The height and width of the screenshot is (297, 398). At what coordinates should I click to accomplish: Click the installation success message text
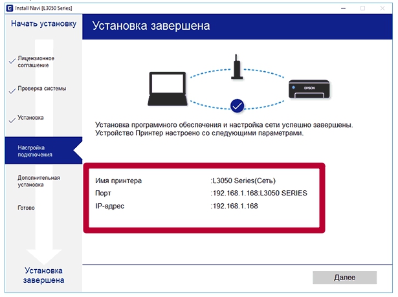point(224,129)
